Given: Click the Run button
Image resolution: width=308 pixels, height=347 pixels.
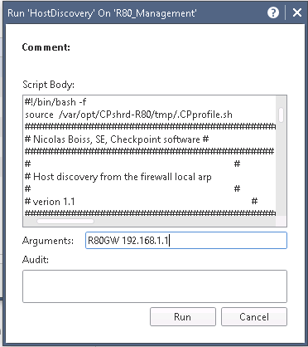Looking at the screenshot, I should (x=183, y=316).
